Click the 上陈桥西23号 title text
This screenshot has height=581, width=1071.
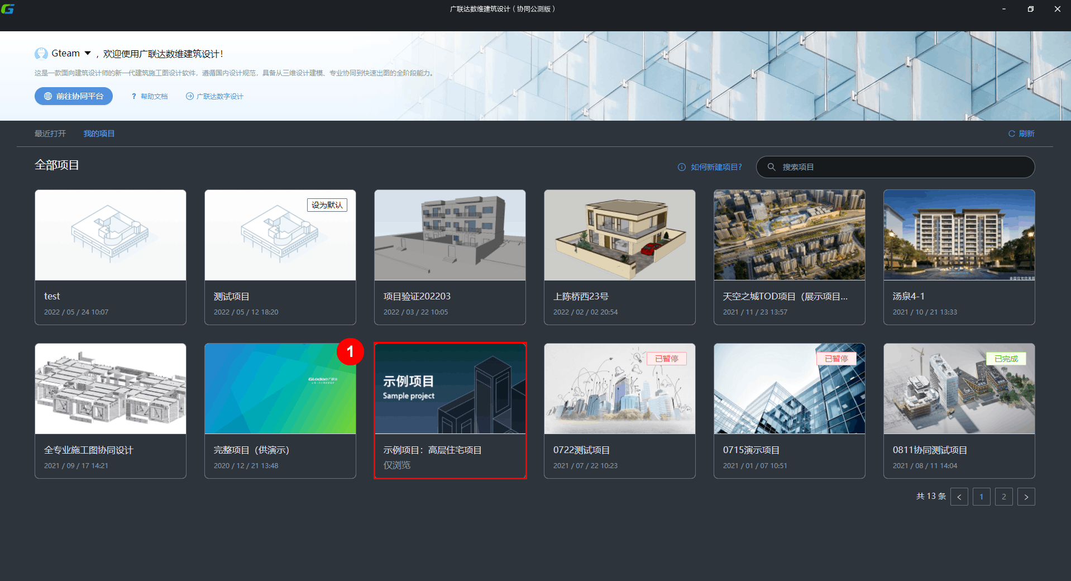(581, 296)
